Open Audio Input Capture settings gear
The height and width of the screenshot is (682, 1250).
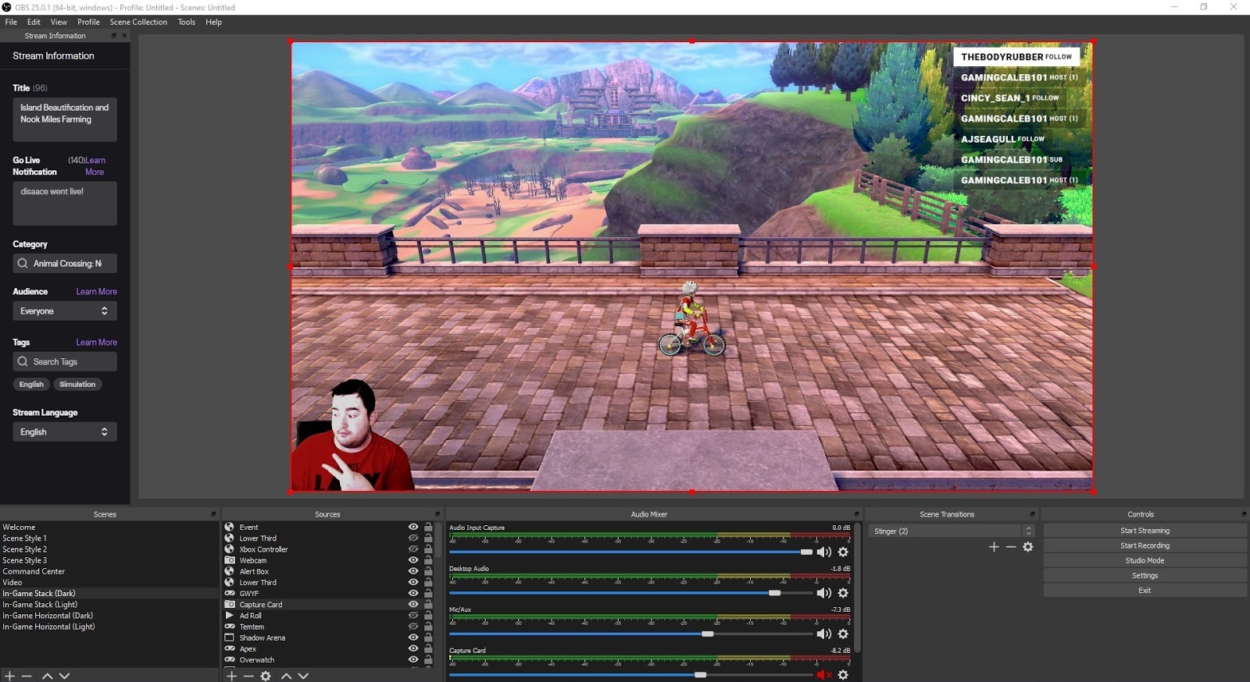pos(843,552)
